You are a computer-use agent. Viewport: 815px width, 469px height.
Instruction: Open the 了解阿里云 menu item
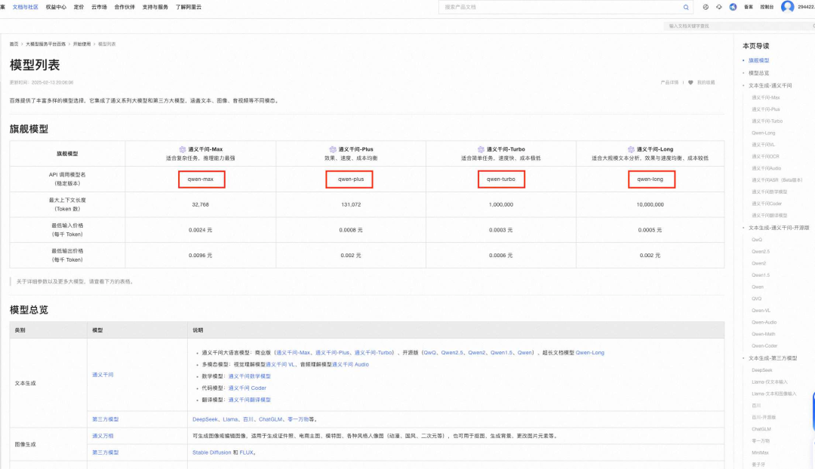point(189,8)
